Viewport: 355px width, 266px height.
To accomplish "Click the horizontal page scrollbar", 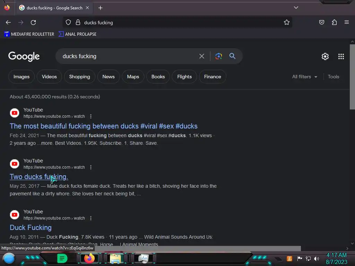I will 197,248.
